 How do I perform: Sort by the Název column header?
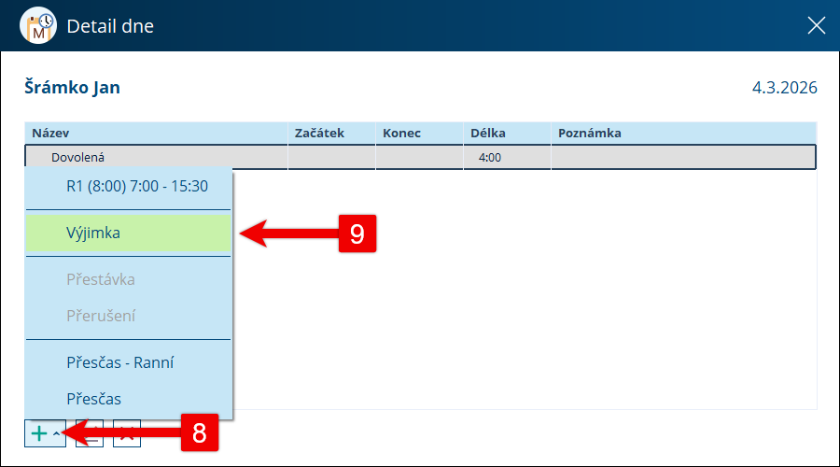point(157,133)
